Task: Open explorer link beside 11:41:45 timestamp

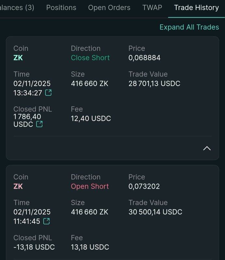Action: (x=46, y=221)
